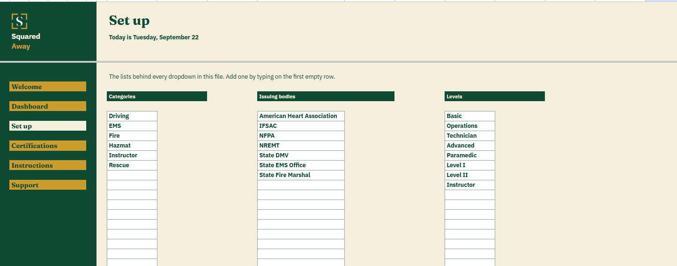Click the dropdown lists description sentence

coord(222,77)
